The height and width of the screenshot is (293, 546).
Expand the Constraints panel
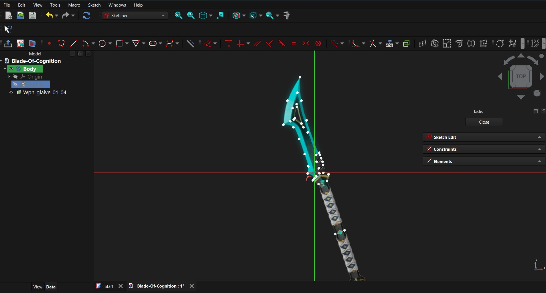(484, 149)
